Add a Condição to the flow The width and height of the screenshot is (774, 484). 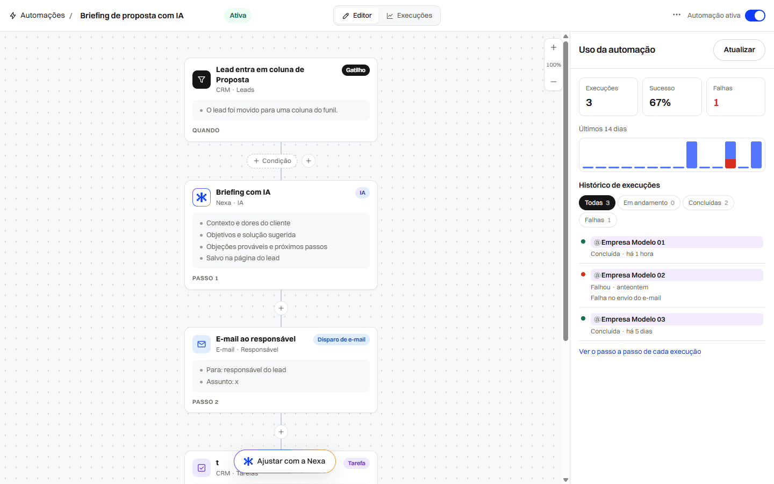click(272, 161)
